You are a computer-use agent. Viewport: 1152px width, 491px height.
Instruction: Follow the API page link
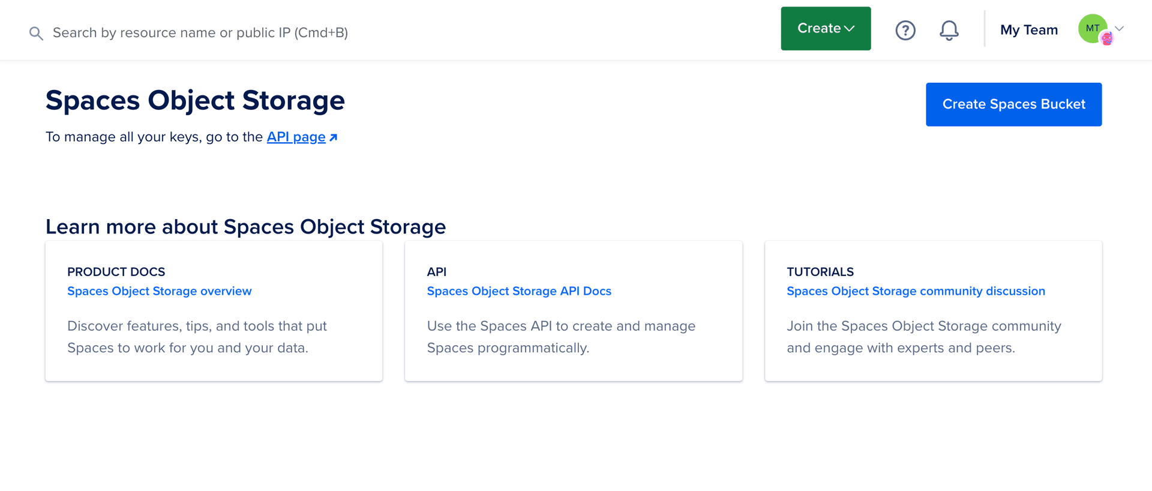pos(296,137)
